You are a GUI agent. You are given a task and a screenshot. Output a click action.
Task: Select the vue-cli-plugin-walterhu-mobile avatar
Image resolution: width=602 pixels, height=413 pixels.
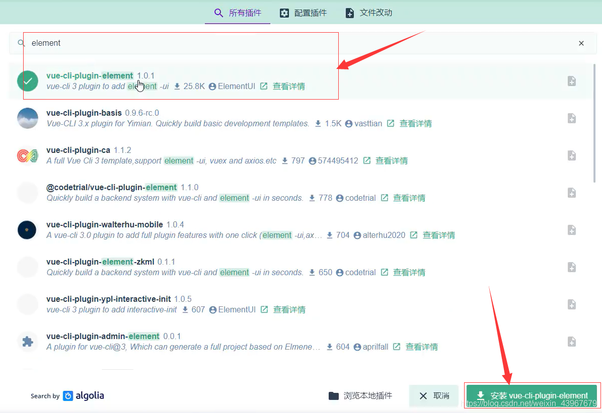tap(27, 230)
